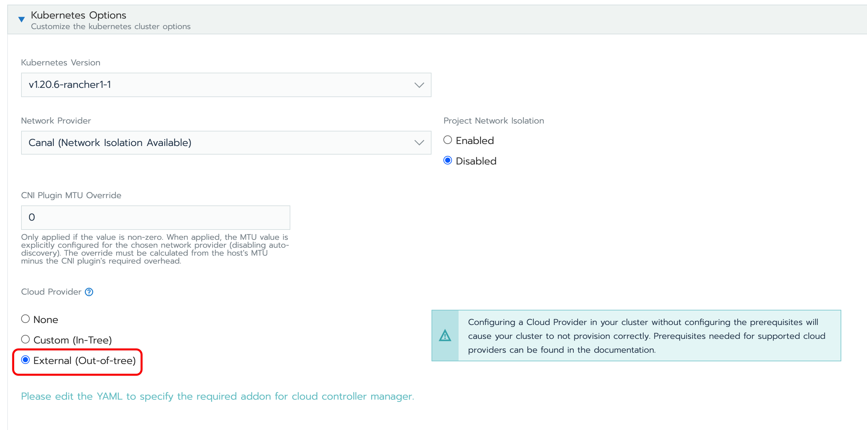Click the CNI Plugin MTU Override field
The height and width of the screenshot is (430, 867).
pyautogui.click(x=155, y=217)
